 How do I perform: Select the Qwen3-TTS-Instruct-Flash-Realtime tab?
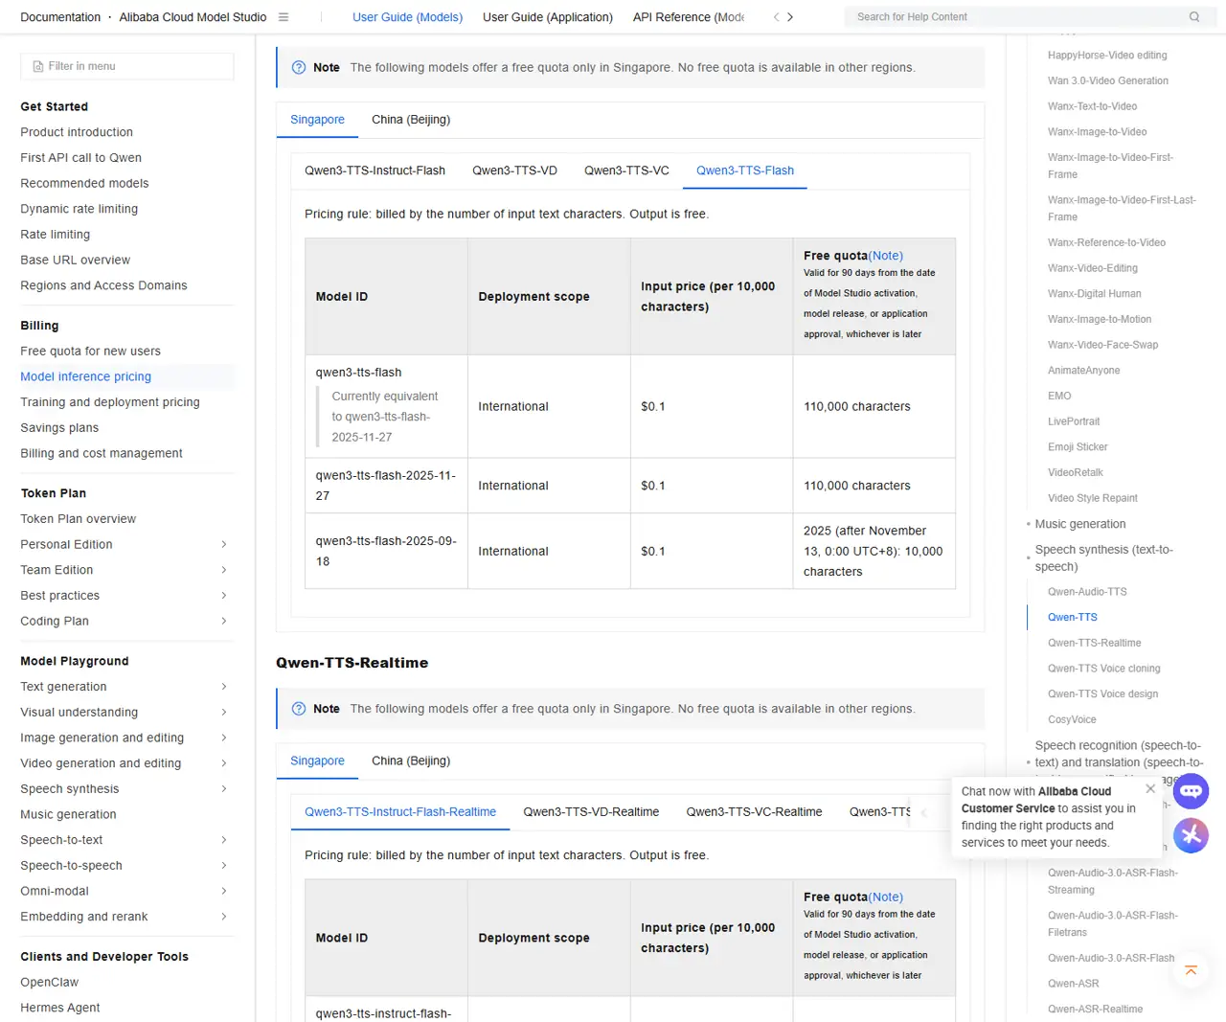coord(400,812)
